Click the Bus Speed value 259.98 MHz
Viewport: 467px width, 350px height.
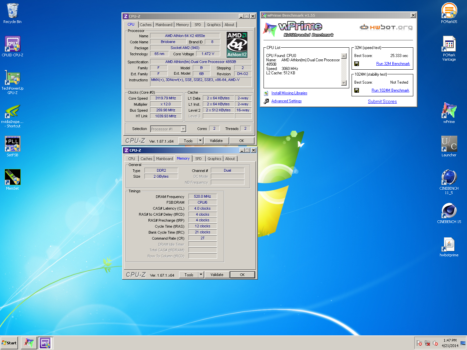pyautogui.click(x=166, y=110)
